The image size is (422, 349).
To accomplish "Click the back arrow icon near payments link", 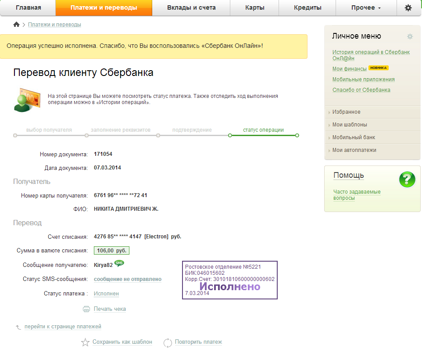I will click(x=18, y=327).
